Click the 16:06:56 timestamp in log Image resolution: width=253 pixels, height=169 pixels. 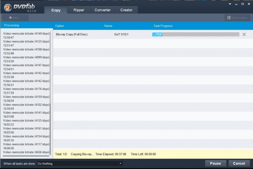coord(9,148)
